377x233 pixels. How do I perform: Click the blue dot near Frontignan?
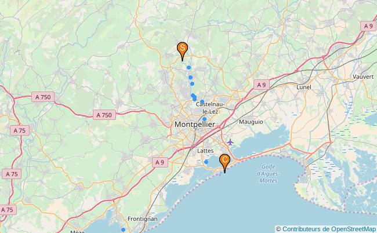(123, 230)
